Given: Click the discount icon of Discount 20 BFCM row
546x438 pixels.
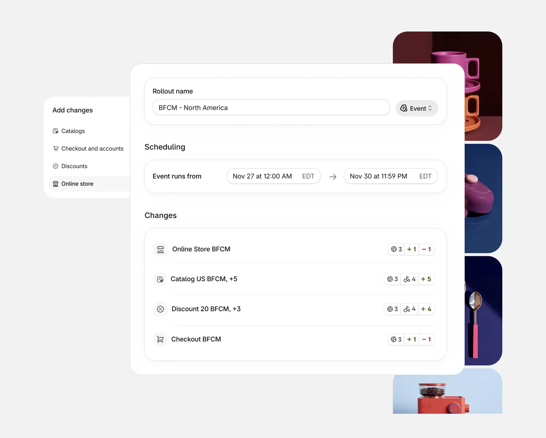Looking at the screenshot, I should pos(161,309).
